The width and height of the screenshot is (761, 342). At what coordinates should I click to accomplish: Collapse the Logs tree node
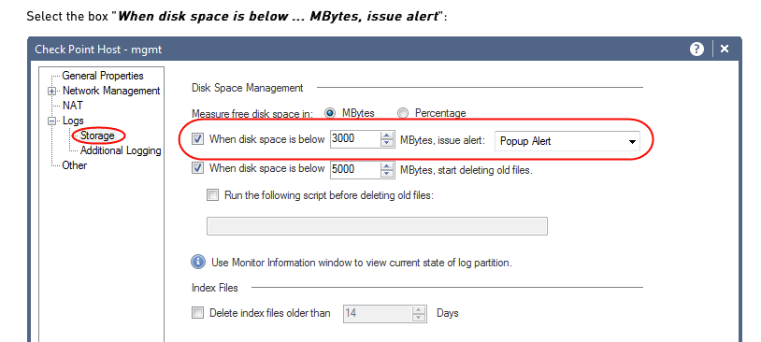51,121
